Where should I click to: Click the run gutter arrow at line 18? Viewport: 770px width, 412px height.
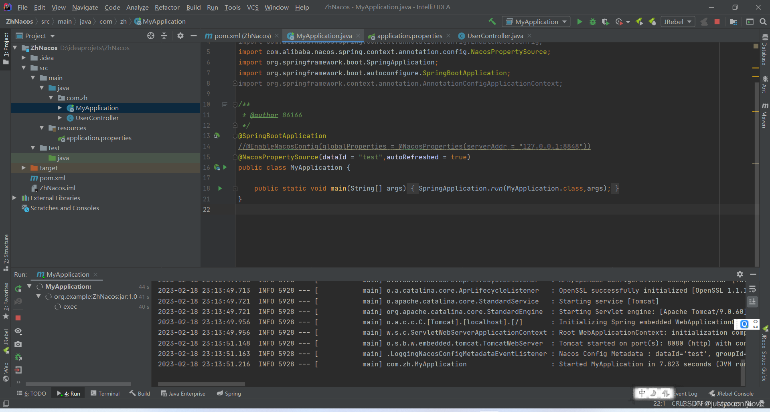click(x=220, y=188)
